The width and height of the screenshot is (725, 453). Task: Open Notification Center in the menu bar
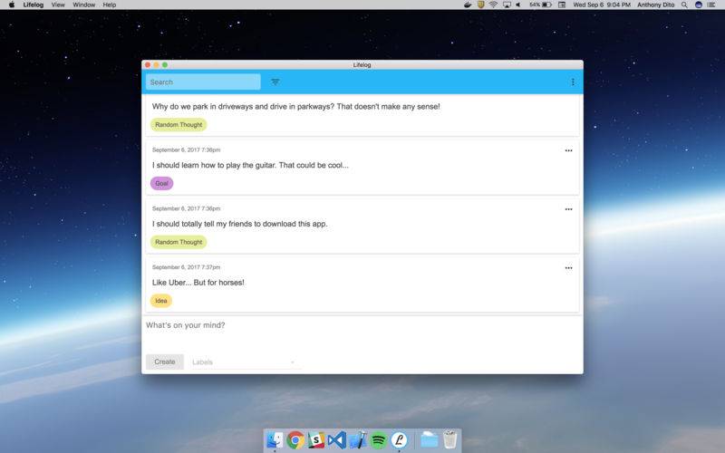pos(711,5)
